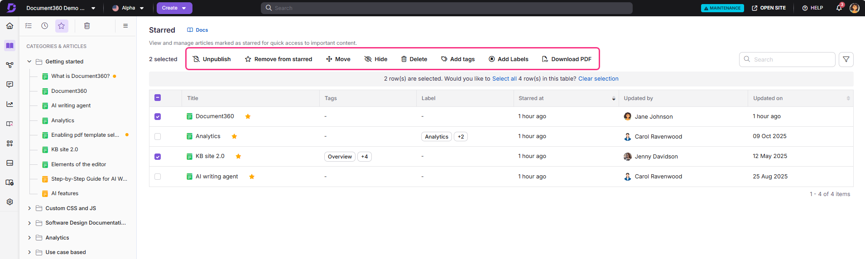Screen dimensions: 865x259
Task: Unstar the KB site 2.0 star
Action: point(238,156)
